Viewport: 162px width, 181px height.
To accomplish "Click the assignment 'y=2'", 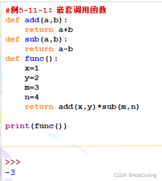I will tap(31, 78).
